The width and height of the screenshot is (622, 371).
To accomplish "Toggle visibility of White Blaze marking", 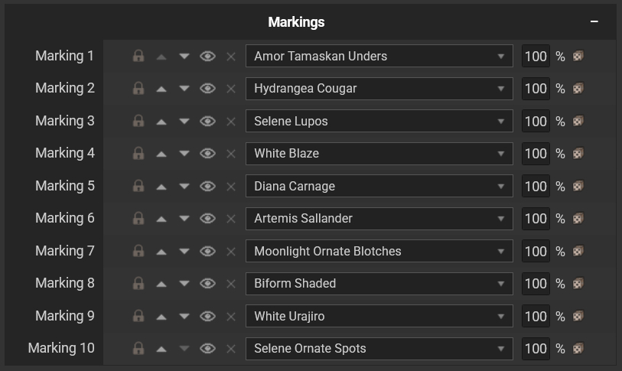I will [x=207, y=154].
